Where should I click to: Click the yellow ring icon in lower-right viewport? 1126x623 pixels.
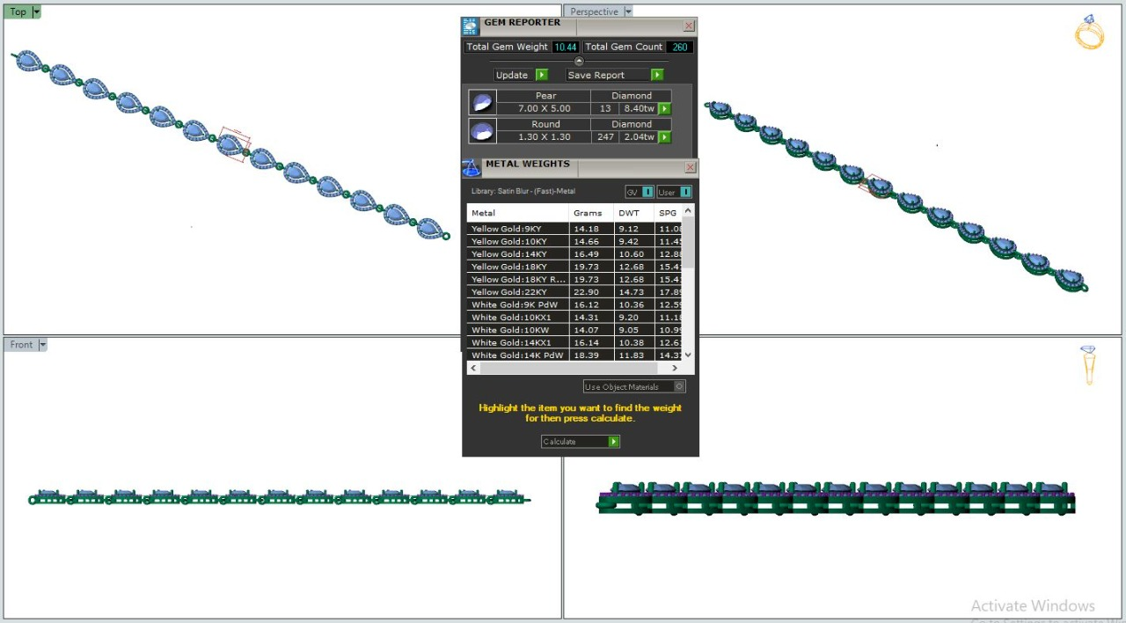click(1089, 364)
